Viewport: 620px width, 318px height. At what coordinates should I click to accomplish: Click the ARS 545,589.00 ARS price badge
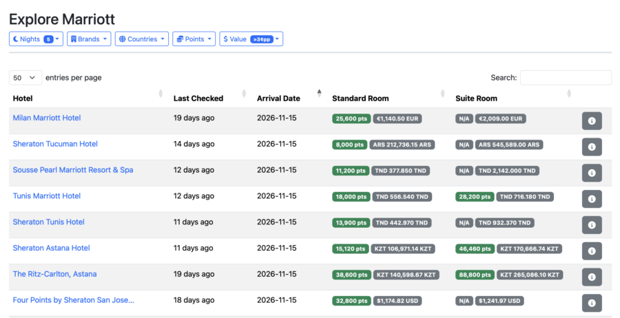[x=509, y=145]
